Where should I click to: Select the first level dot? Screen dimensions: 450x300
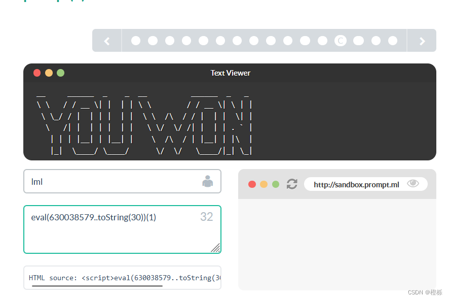tap(136, 41)
